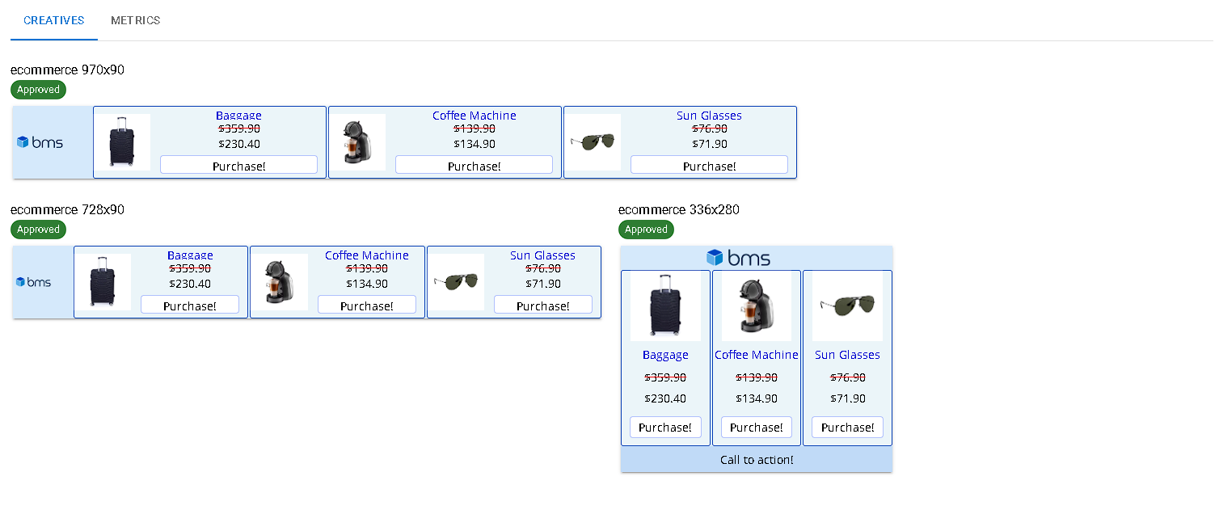The image size is (1219, 510).
Task: Click the sunglasses image in the 970x90 banner
Action: pyautogui.click(x=593, y=142)
